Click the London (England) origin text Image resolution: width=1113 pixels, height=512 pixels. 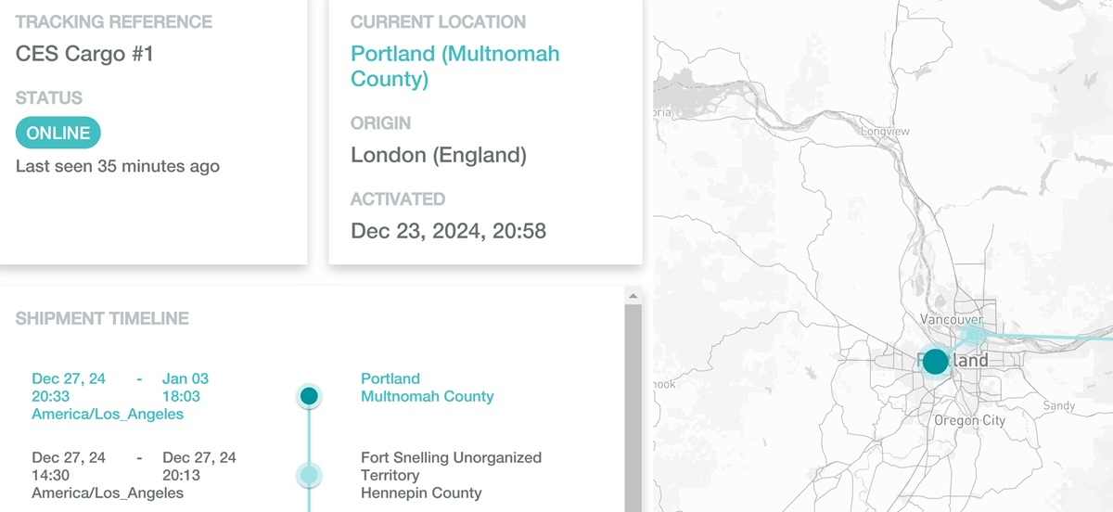pyautogui.click(x=439, y=155)
